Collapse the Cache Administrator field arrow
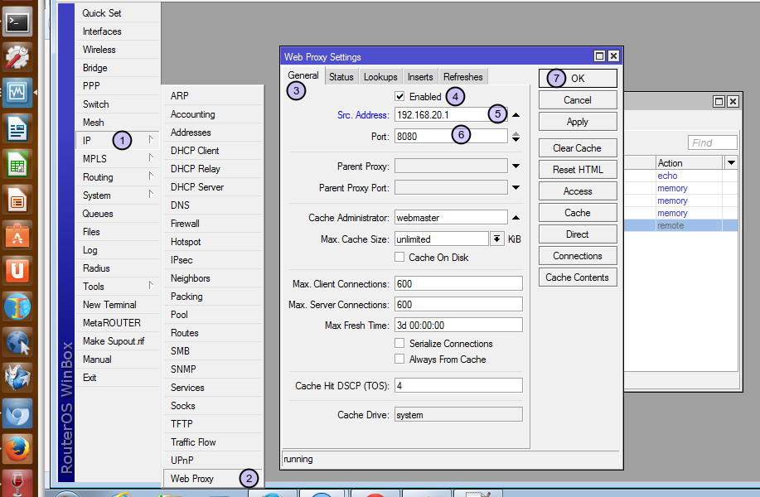Screen dimensions: 760x497 click(516, 218)
